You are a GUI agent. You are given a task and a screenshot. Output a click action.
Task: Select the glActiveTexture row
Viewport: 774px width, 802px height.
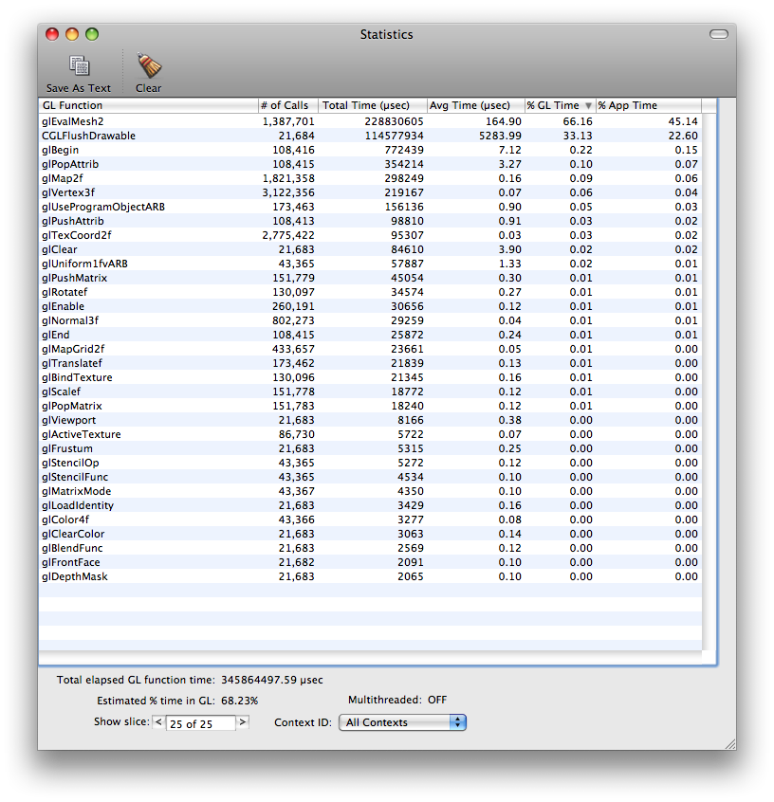pos(370,434)
